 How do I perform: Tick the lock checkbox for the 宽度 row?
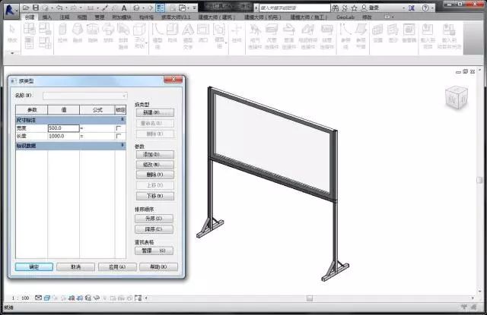click(x=119, y=128)
